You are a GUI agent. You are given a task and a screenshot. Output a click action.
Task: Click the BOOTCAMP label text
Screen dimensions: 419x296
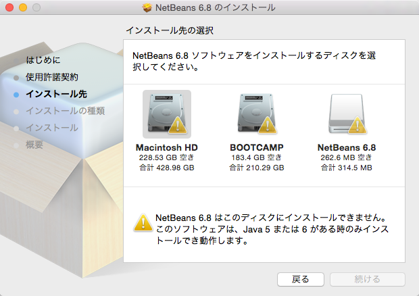(x=257, y=147)
